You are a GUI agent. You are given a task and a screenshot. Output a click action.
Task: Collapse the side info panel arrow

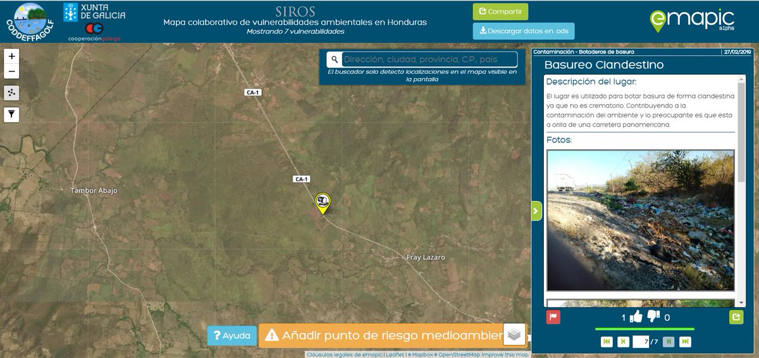tap(536, 211)
